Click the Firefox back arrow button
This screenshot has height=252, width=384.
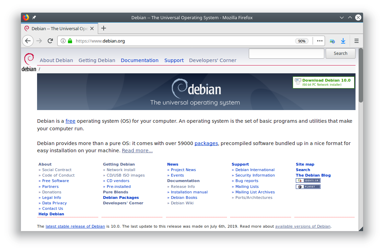tap(28, 41)
